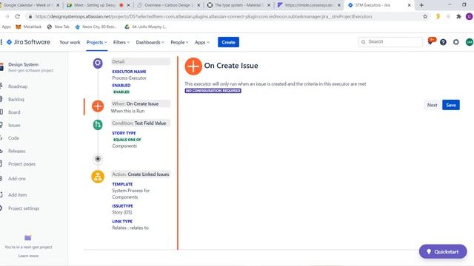Click the user avatar in Jira header
The image size is (474, 266).
point(469,42)
